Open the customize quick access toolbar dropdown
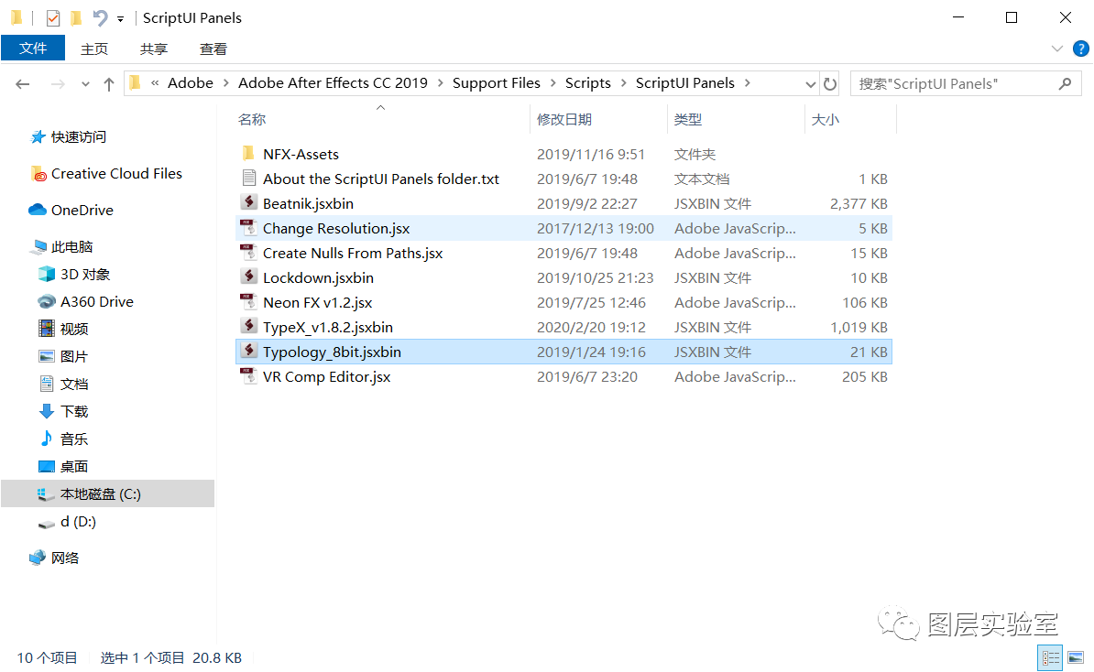Viewport: 1094px width, 672px height. point(121,19)
